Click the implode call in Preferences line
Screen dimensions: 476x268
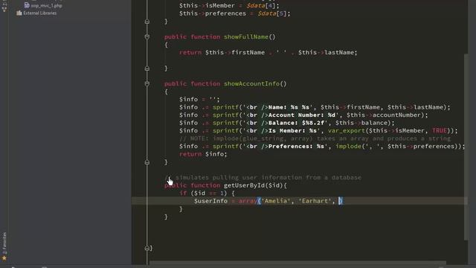pyautogui.click(x=348, y=146)
